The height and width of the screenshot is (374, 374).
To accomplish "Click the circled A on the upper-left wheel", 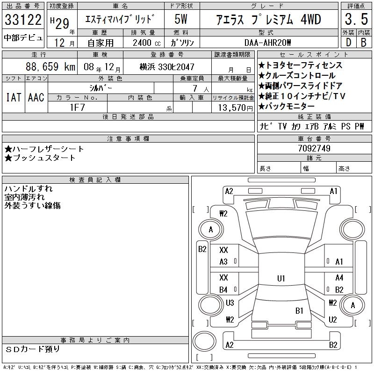I will coord(211,230).
